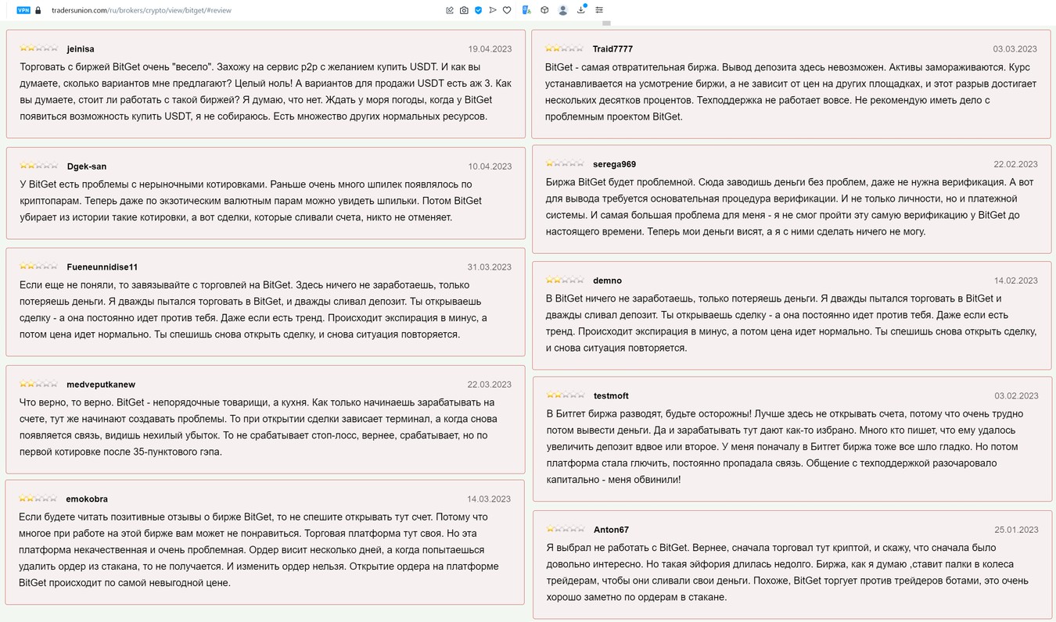
Task: Click the star rating on medveputkanew's review
Action: point(38,384)
